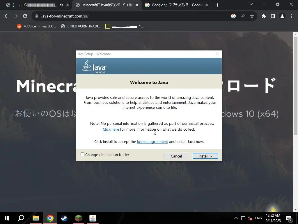Expand the hidden system tray icons
The image size is (298, 224).
[236, 218]
